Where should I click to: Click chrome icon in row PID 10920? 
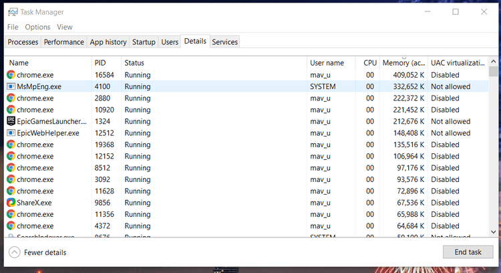pos(11,110)
